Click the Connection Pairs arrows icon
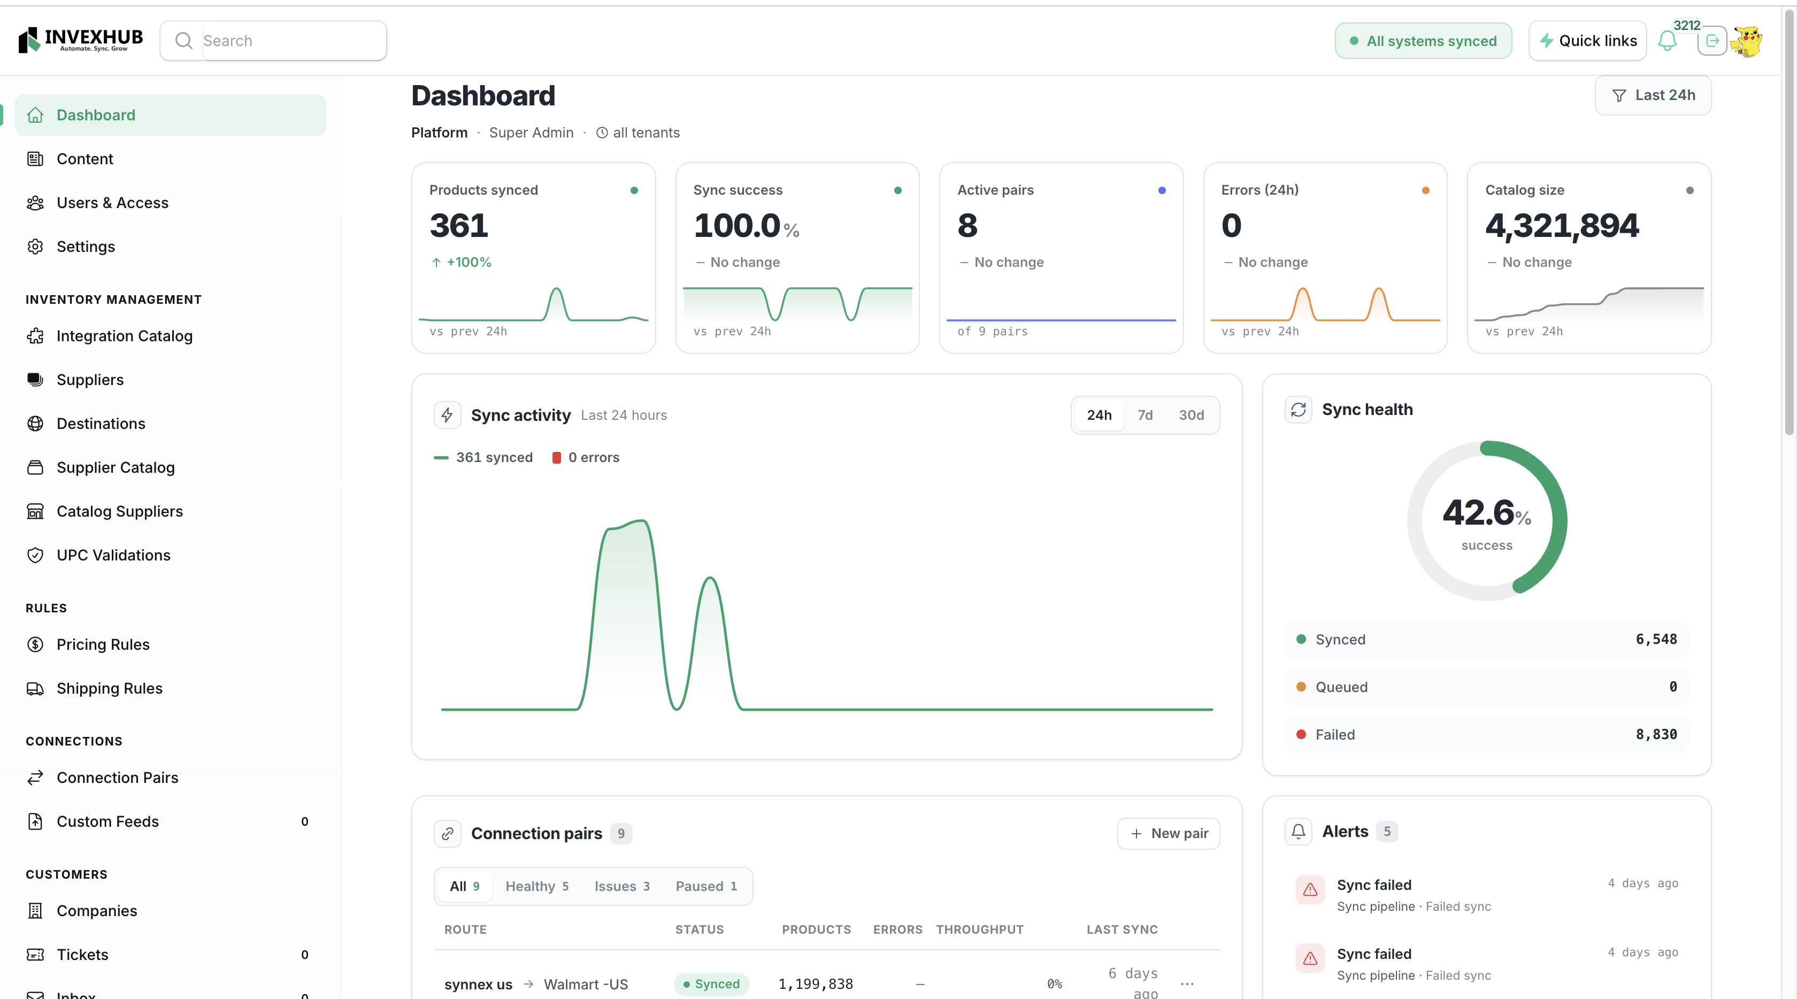1797x999 pixels. coord(35,779)
